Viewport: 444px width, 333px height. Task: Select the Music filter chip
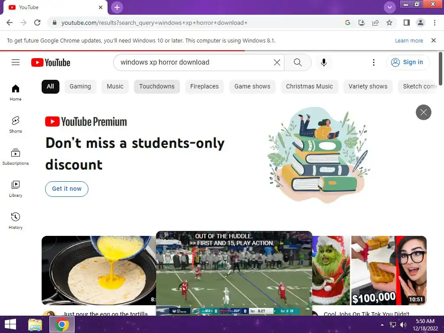pos(115,86)
